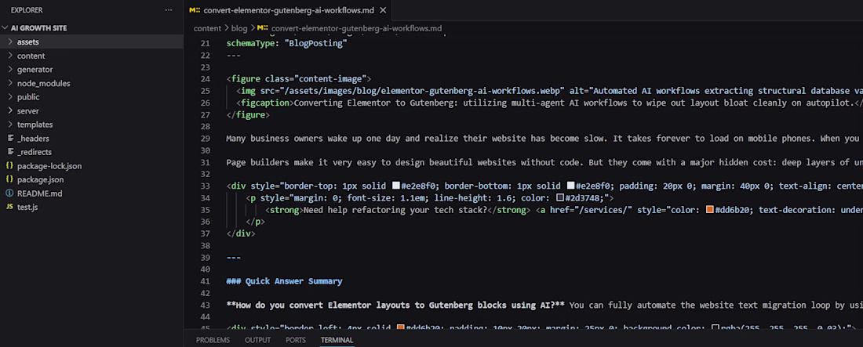Click the '<figcaption>Converting Elementor to Gutenberg' line
863x347 pixels.
pyautogui.click(x=549, y=103)
